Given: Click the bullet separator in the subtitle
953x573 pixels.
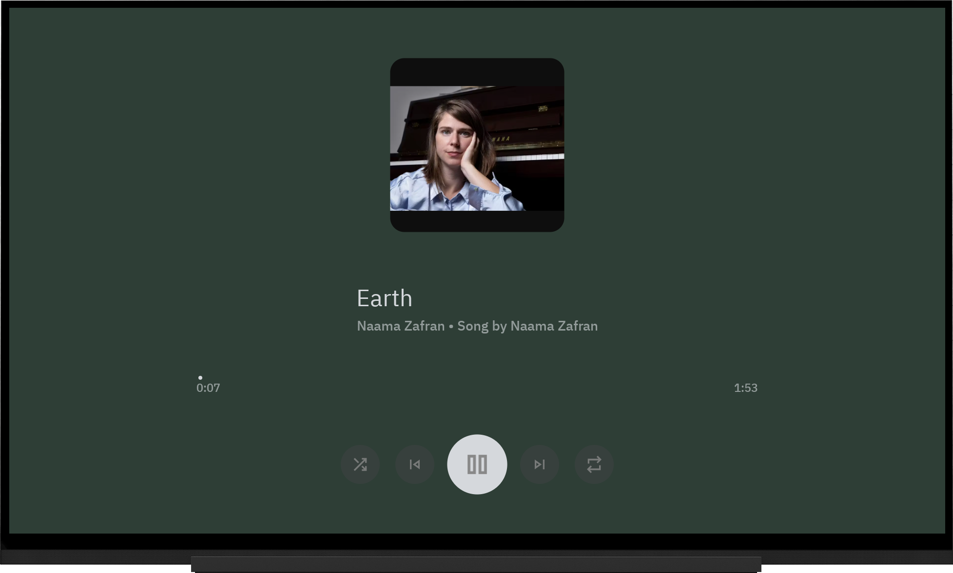Looking at the screenshot, I should 451,327.
